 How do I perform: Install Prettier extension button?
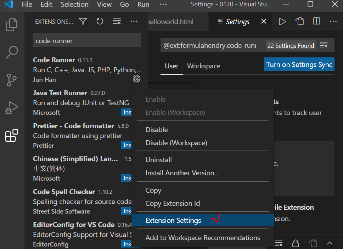(126, 145)
